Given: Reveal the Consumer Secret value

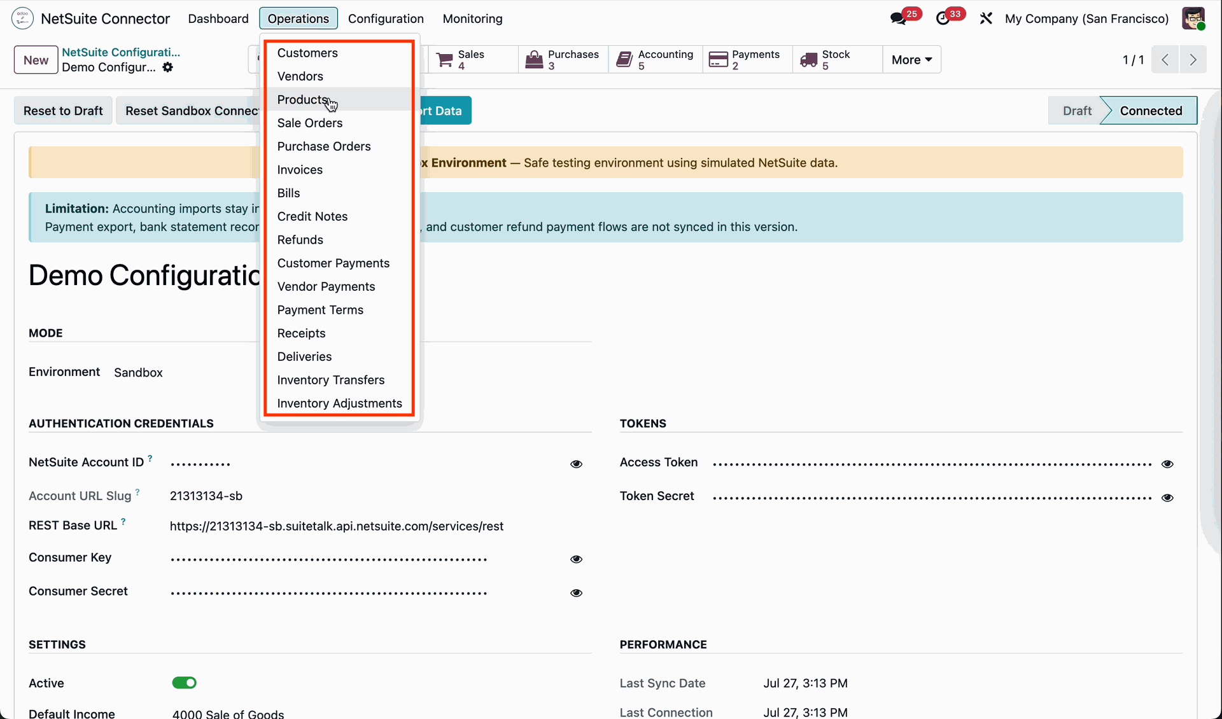Looking at the screenshot, I should click(576, 593).
